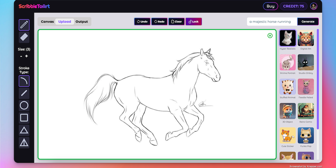Image resolution: width=336 pixels, height=168 pixels.
Task: Remove uploaded image with green X
Action: [x=270, y=35]
